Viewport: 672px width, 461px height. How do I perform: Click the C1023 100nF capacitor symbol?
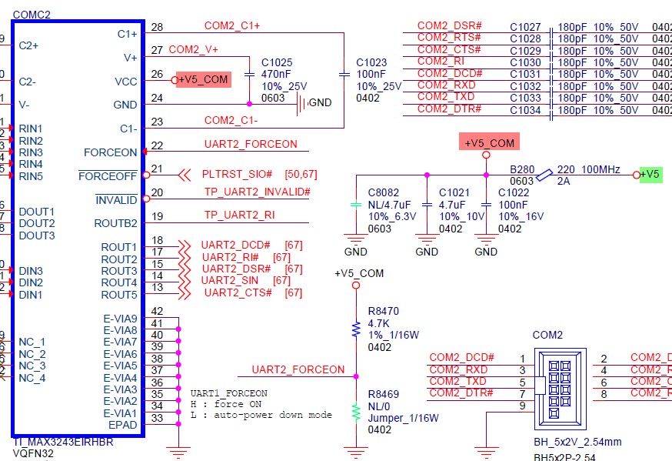pyautogui.click(x=344, y=75)
